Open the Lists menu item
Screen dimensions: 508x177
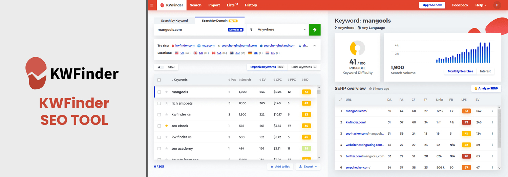(x=232, y=5)
